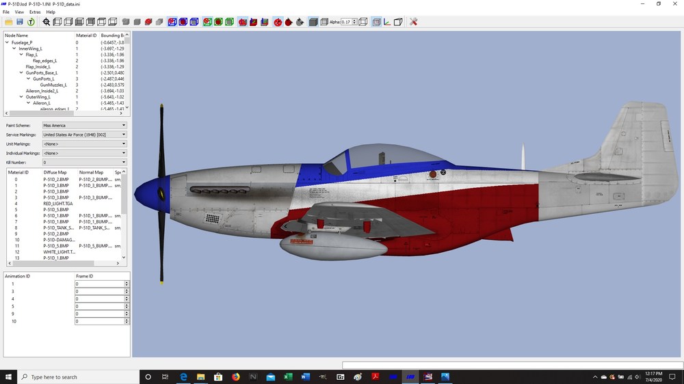Click the green reload icon
Viewport: 684px width, 384px height.
pyautogui.click(x=31, y=22)
